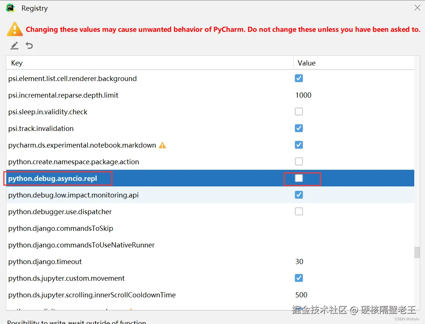The height and width of the screenshot is (324, 425).
Task: Toggle python.ds.jupyter.custom.movement checkbox
Action: coord(299,278)
